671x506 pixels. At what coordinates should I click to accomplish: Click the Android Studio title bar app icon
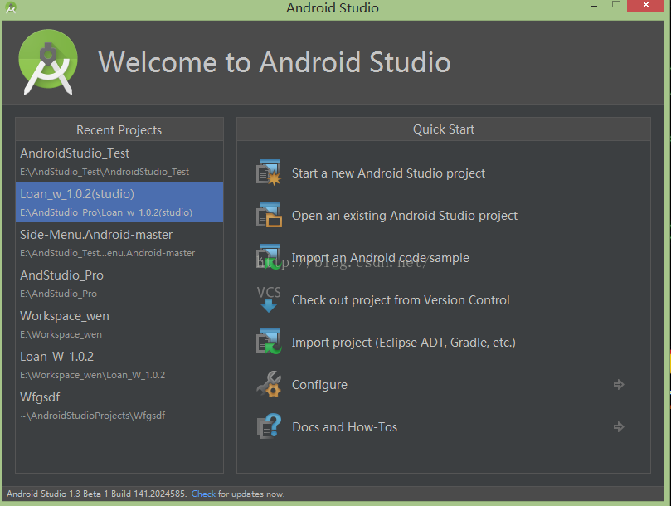coord(11,7)
